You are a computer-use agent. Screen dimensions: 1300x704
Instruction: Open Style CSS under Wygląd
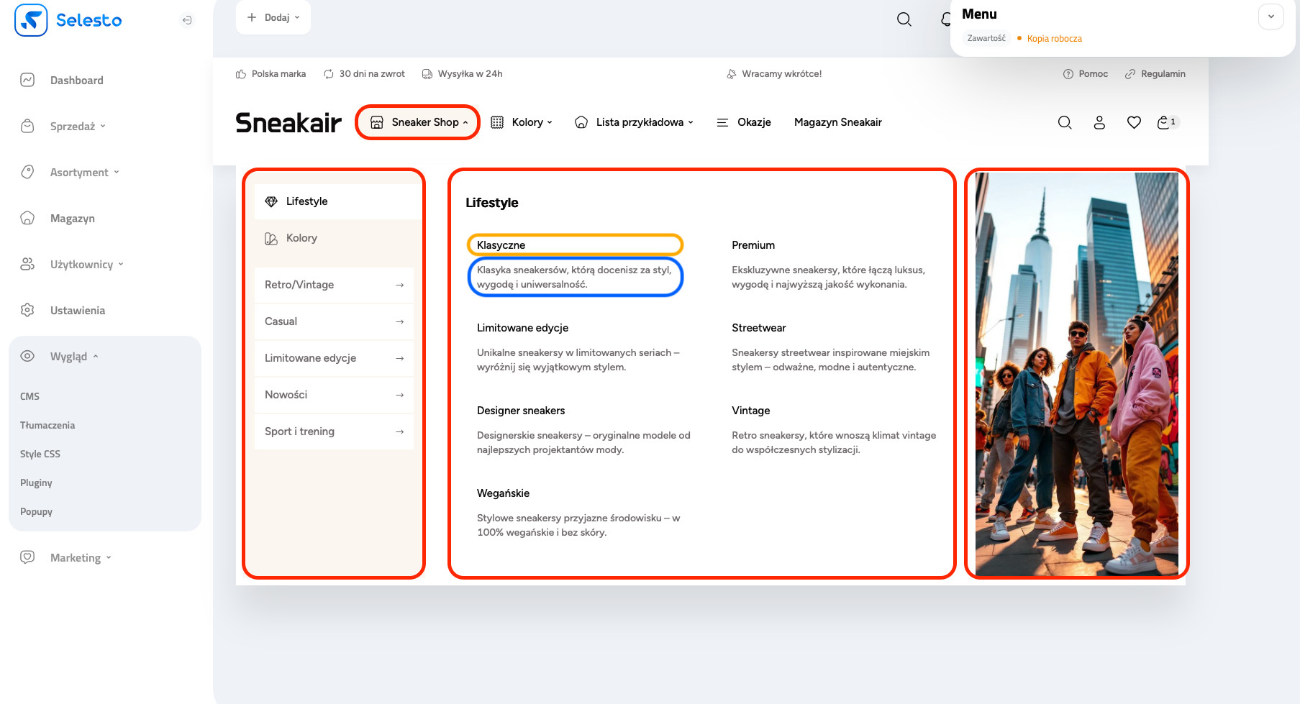(40, 454)
